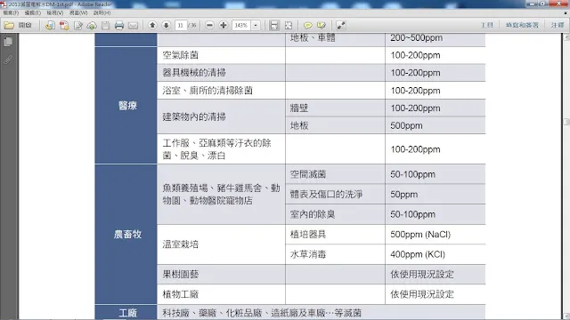
Task: Open the 檢視(V) menu
Action: click(x=55, y=12)
